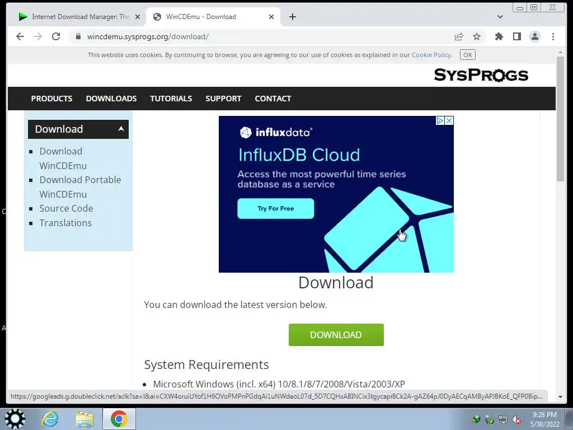573x430 pixels.
Task: Click the influxdata logo in ad
Action: pos(276,132)
